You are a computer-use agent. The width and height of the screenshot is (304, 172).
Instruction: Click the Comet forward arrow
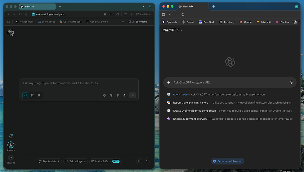14,14
